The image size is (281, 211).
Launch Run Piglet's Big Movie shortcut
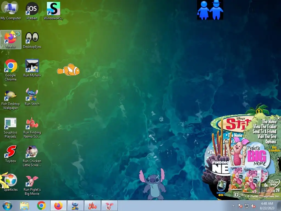coord(32,185)
